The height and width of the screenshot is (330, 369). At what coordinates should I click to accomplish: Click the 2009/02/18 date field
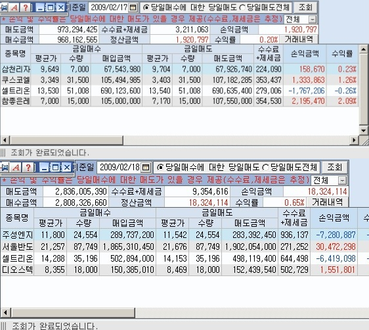(x=119, y=167)
